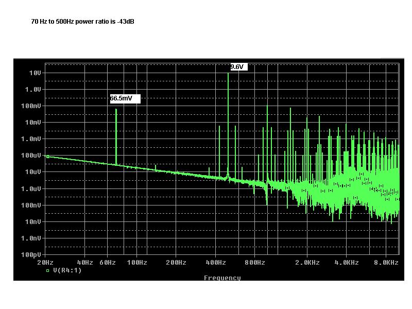Click the 1.0mV y-axis label
The image size is (412, 309).
pyautogui.click(x=31, y=139)
